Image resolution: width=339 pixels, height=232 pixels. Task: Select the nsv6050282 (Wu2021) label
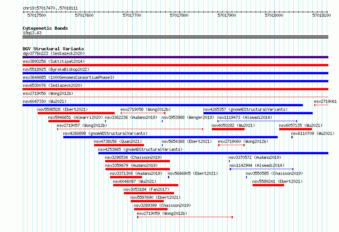point(233,125)
